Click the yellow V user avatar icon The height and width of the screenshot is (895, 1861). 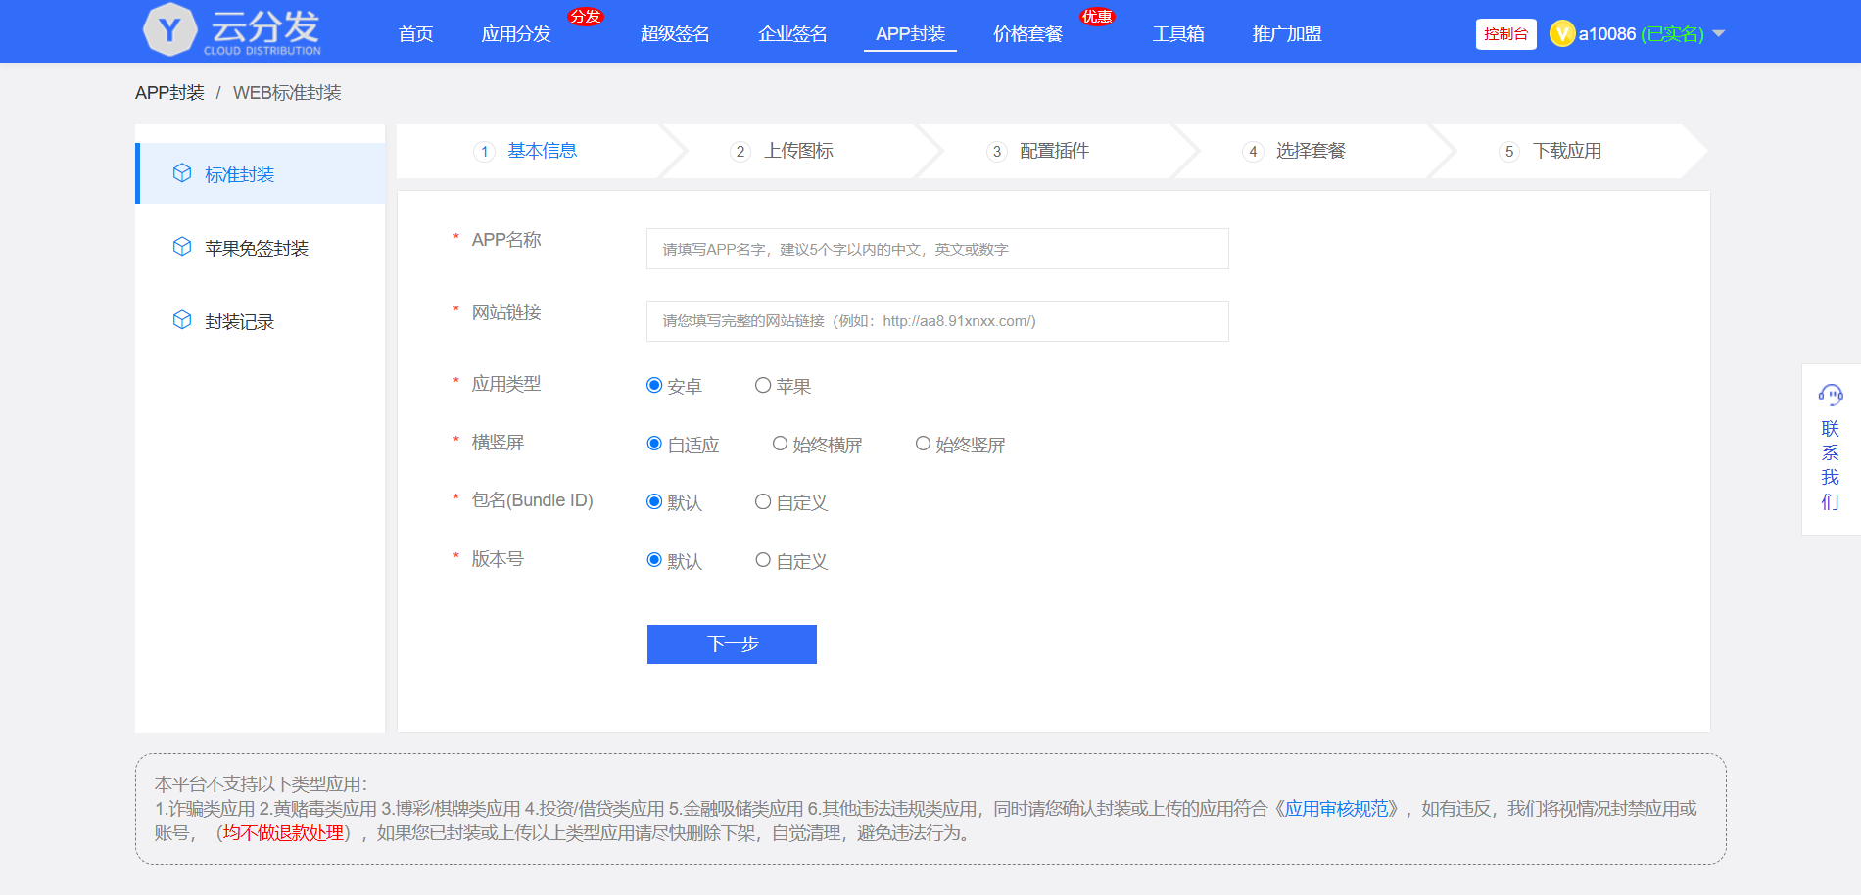pyautogui.click(x=1562, y=34)
